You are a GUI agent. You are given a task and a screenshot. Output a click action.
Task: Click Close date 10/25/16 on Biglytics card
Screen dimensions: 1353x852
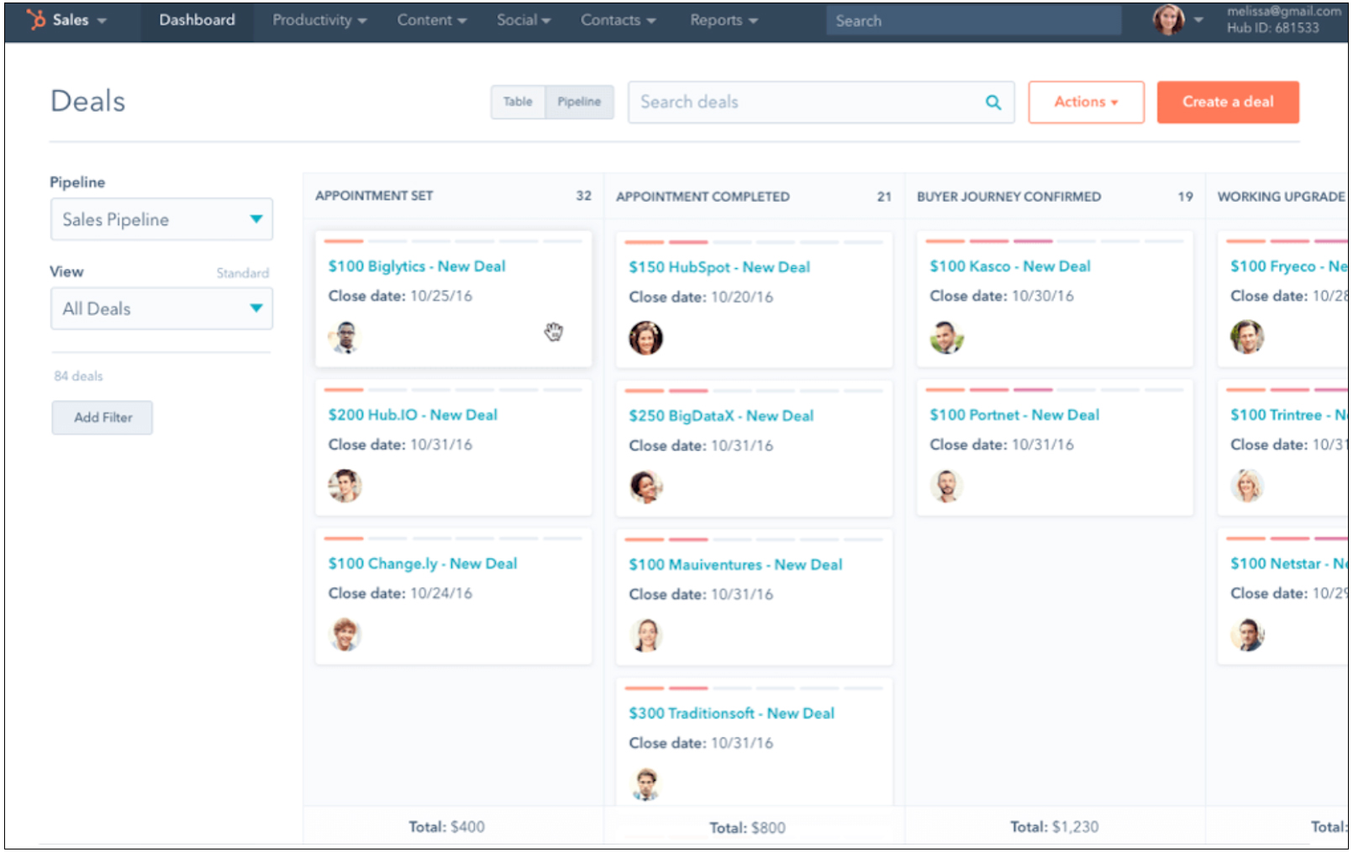pos(400,296)
